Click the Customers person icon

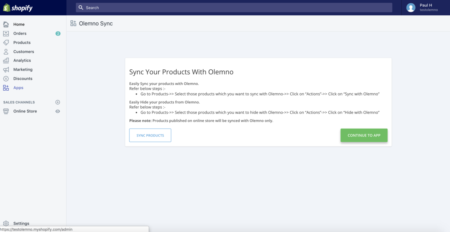click(x=6, y=52)
